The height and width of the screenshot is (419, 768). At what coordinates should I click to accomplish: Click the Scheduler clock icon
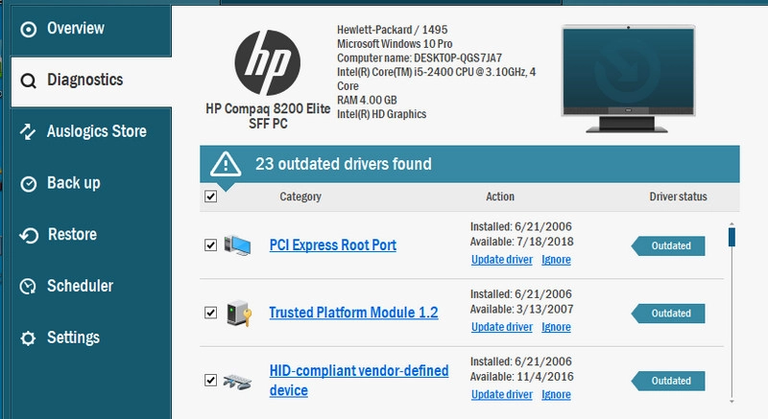(x=28, y=287)
